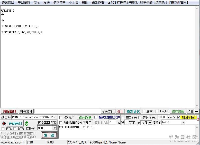Click COM4 已打开 9600bps status text
This screenshot has height=145, width=200.
[x=97, y=142]
